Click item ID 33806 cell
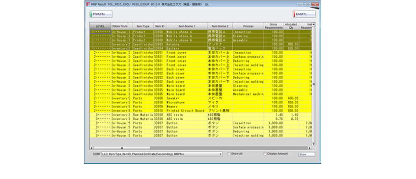Image resolution: width=416 pixels, height=179 pixels. pos(160,98)
